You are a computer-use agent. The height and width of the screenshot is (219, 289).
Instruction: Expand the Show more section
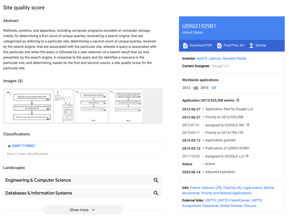tap(82, 210)
